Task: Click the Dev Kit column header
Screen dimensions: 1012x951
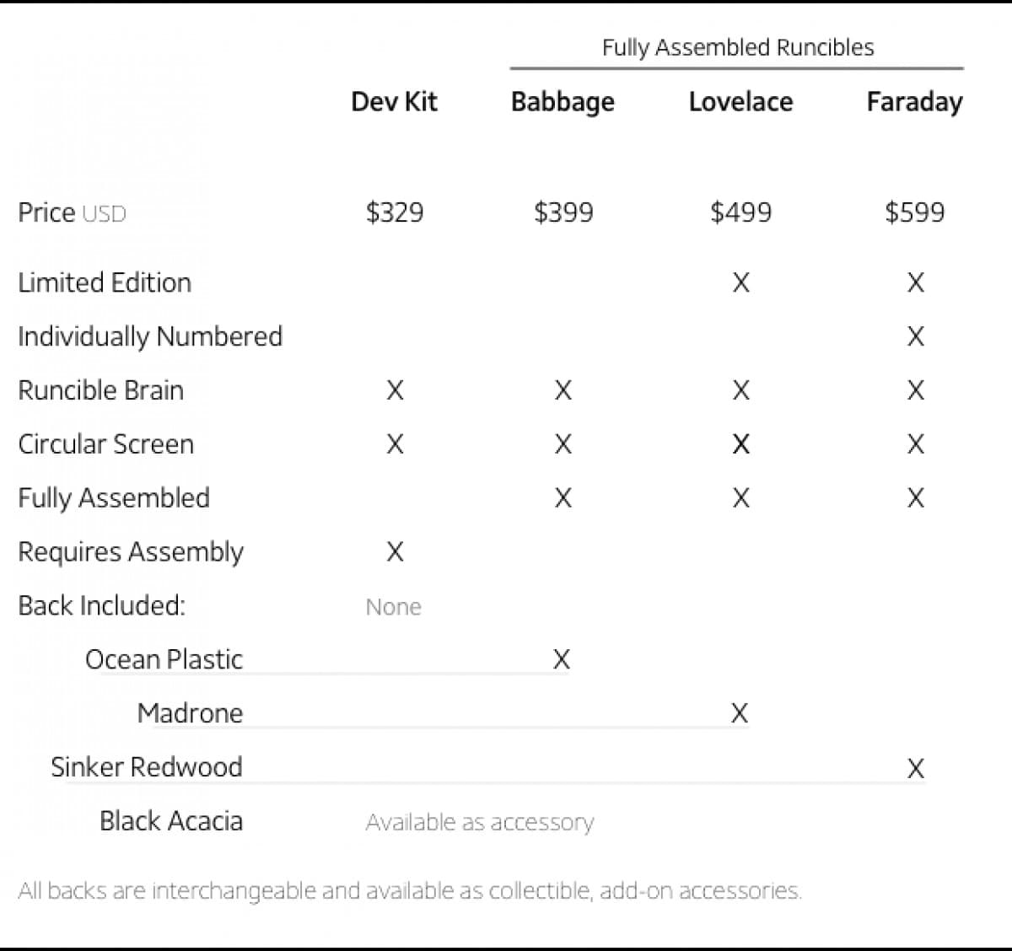Action: (x=394, y=102)
